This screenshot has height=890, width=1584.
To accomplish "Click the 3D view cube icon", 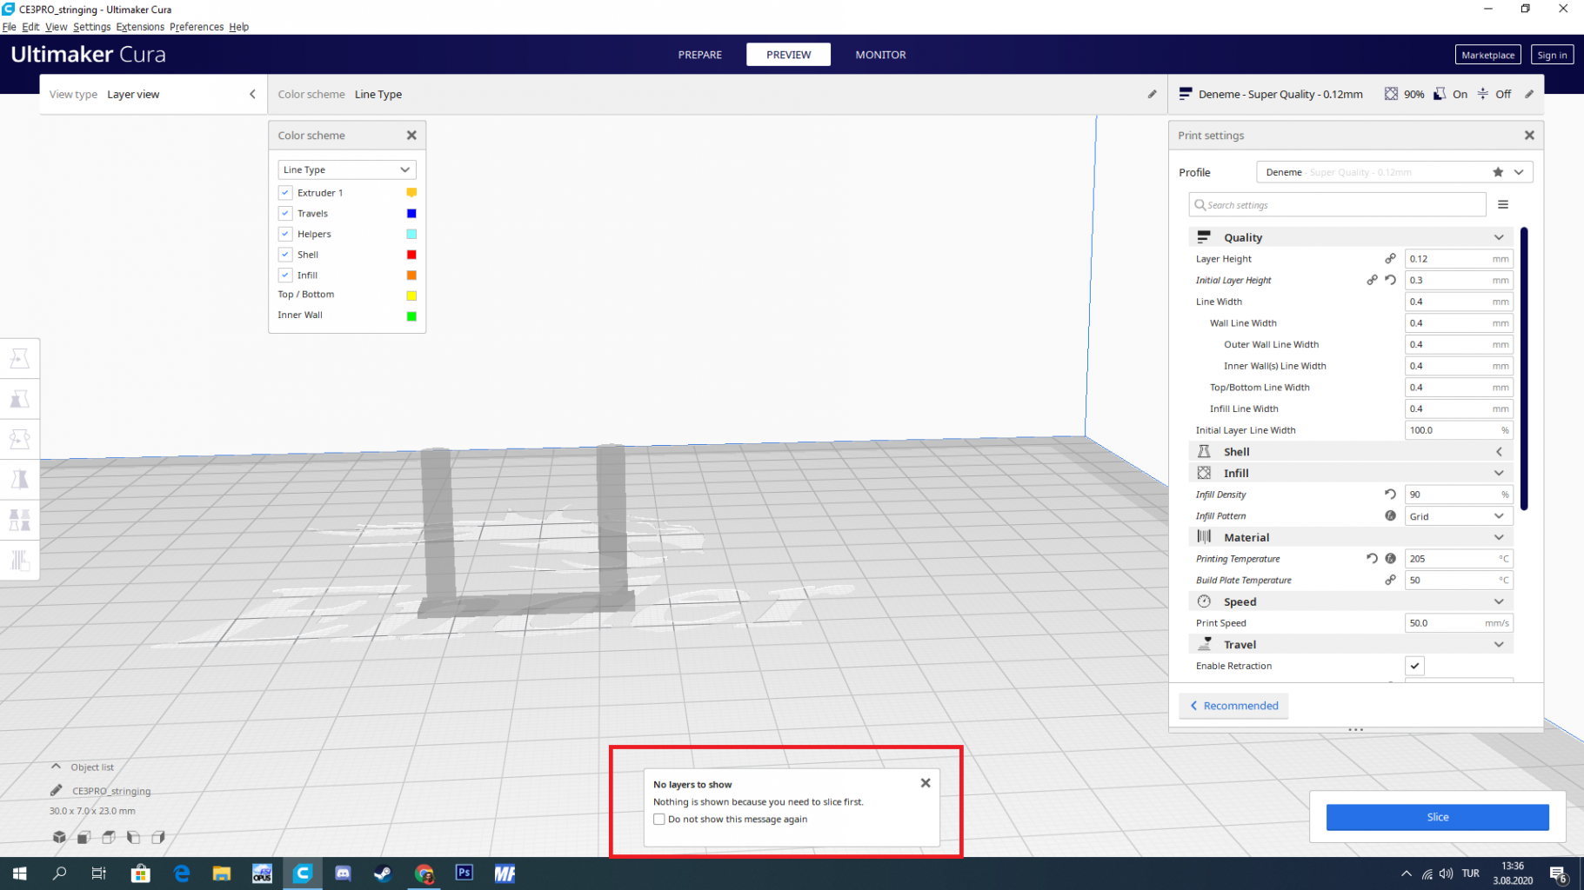I will (59, 837).
